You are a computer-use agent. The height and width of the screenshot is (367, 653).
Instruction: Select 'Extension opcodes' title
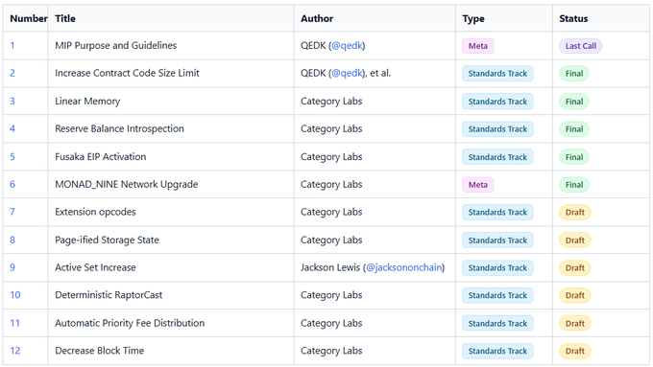point(95,212)
